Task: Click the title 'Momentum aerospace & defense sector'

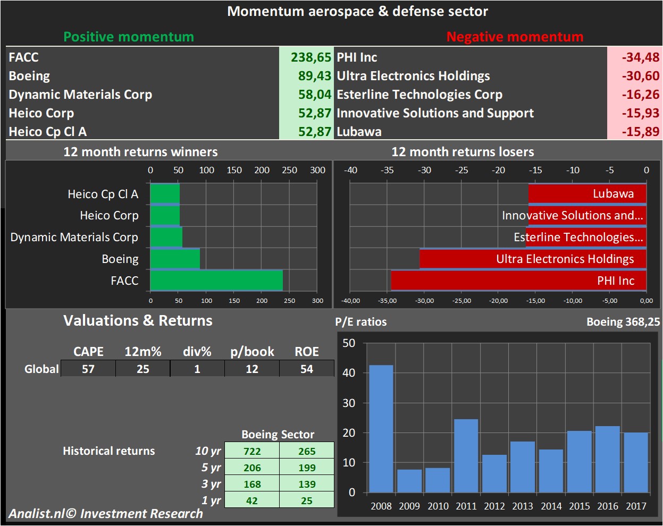Action: pos(357,11)
